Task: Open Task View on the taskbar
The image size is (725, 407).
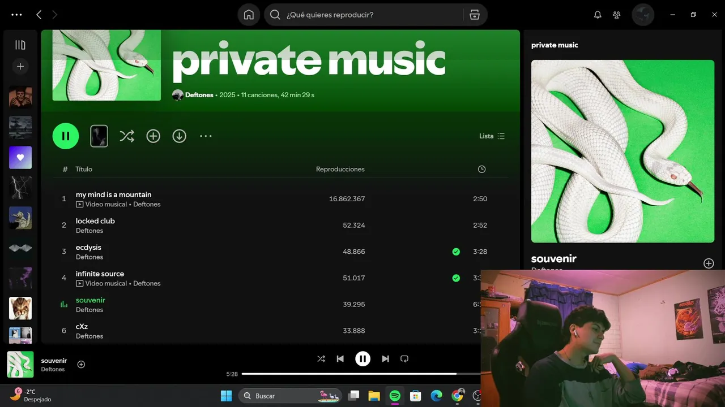Action: [353, 396]
